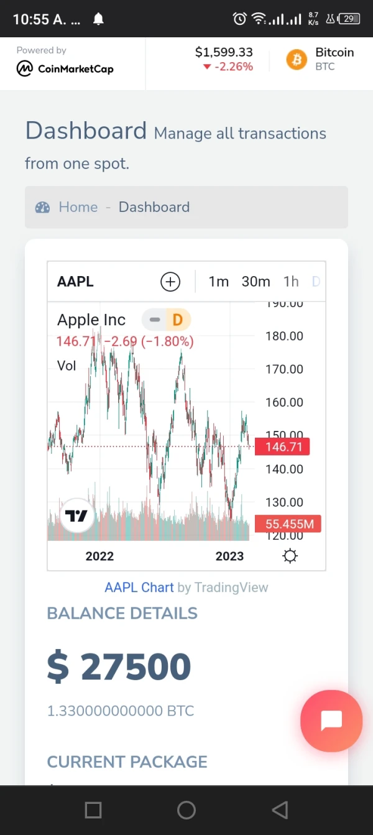Collapse the chart legend minus toggle

(154, 320)
